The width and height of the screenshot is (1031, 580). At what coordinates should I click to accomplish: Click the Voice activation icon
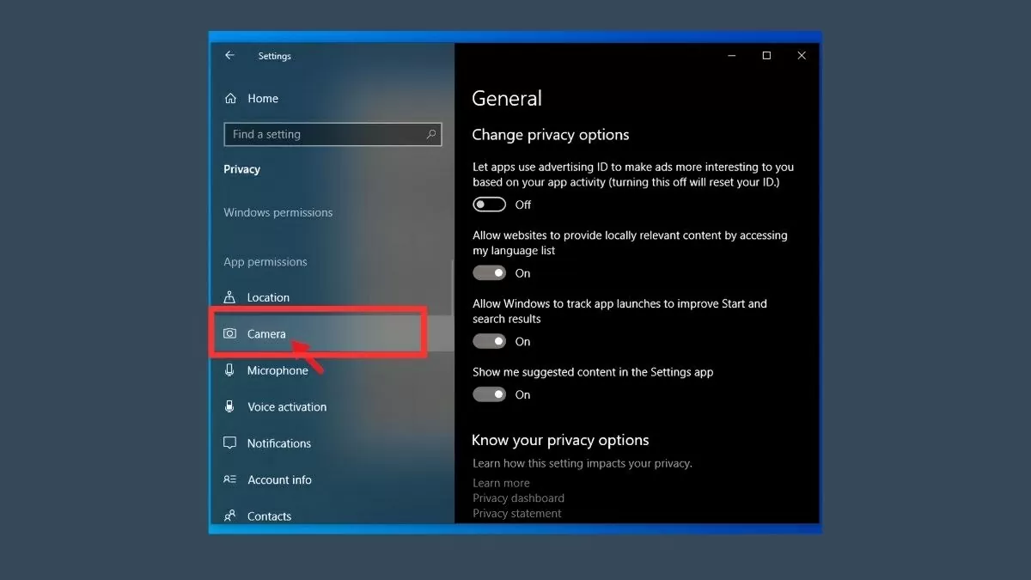229,406
